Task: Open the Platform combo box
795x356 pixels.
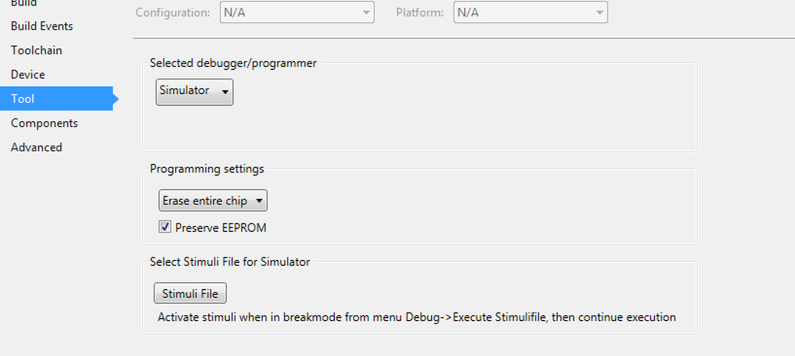Action: [530, 12]
